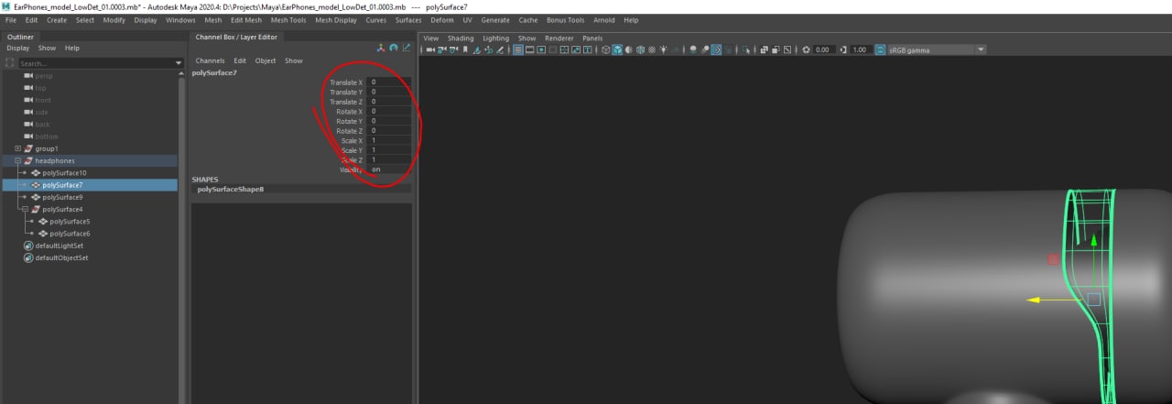Expand the group1 node
1172x404 pixels.
[x=17, y=148]
